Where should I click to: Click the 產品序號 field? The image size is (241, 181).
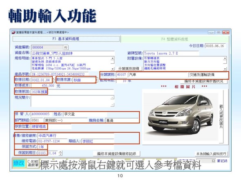(x=60, y=74)
